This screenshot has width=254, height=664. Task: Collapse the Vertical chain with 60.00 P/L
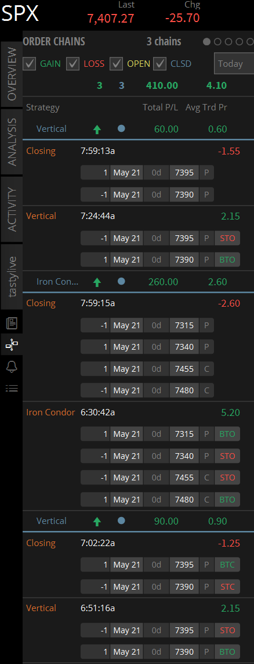pyautogui.click(x=138, y=129)
